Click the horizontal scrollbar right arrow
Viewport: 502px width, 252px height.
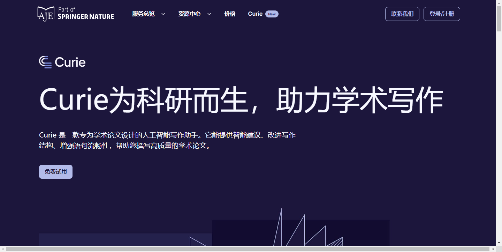(493, 249)
